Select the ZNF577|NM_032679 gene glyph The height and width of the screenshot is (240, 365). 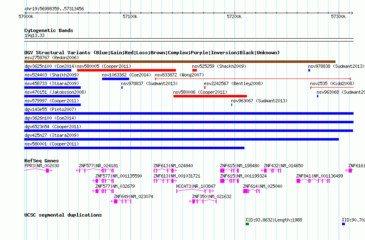(103, 191)
